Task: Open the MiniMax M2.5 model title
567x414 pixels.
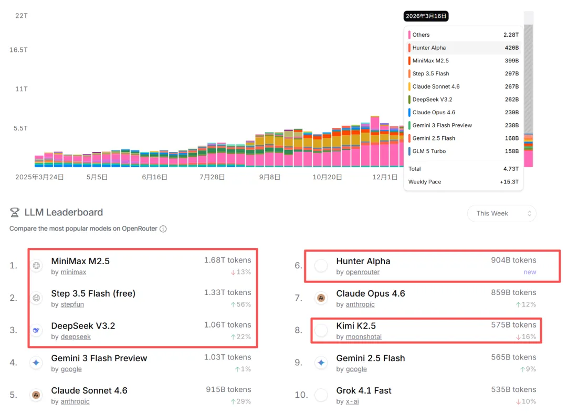Action: point(80,261)
